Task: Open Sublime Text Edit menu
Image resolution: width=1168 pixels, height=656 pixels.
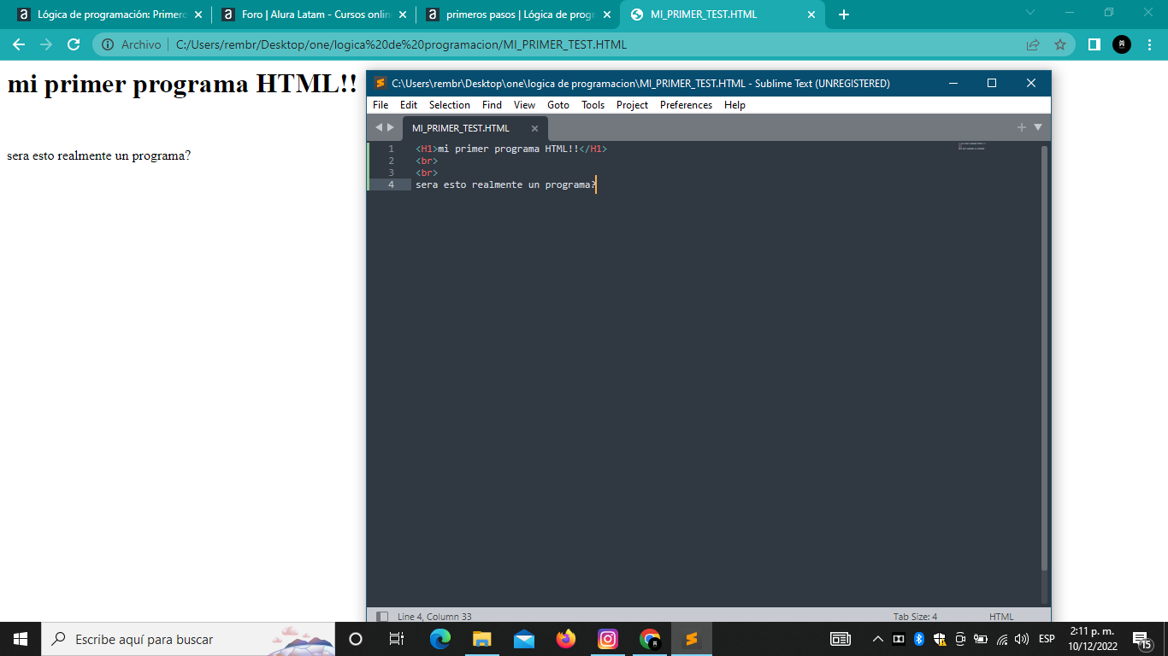Action: point(409,105)
